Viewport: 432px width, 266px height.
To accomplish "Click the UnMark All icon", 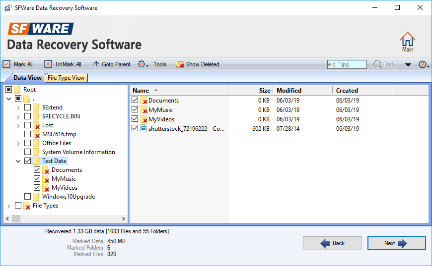I will [x=48, y=64].
